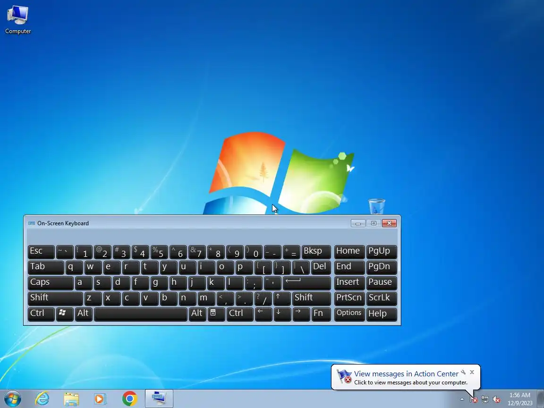Toggle the left Shift key
Viewport: 544px width, 408px height.
coord(55,298)
